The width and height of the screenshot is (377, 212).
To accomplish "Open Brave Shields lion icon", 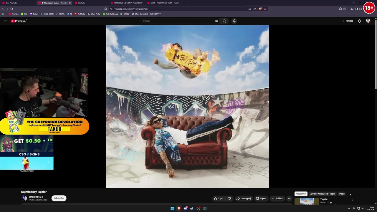I will click(260, 9).
